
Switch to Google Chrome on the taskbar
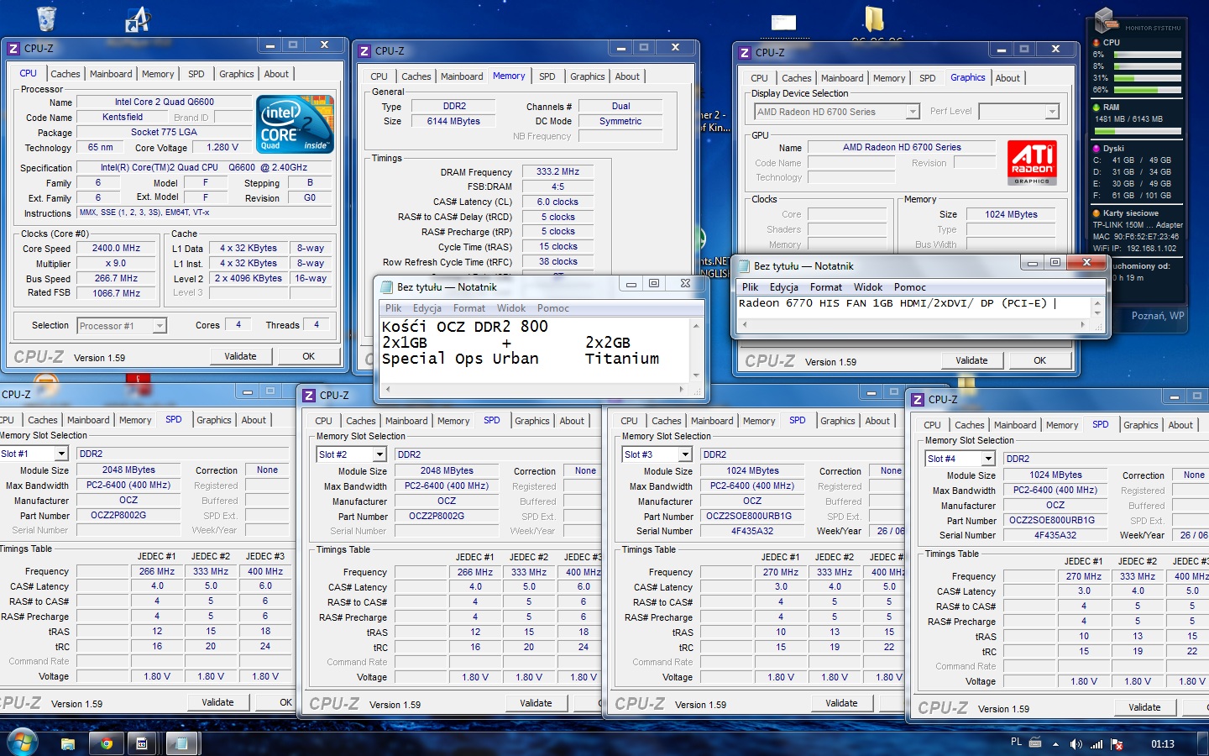106,743
